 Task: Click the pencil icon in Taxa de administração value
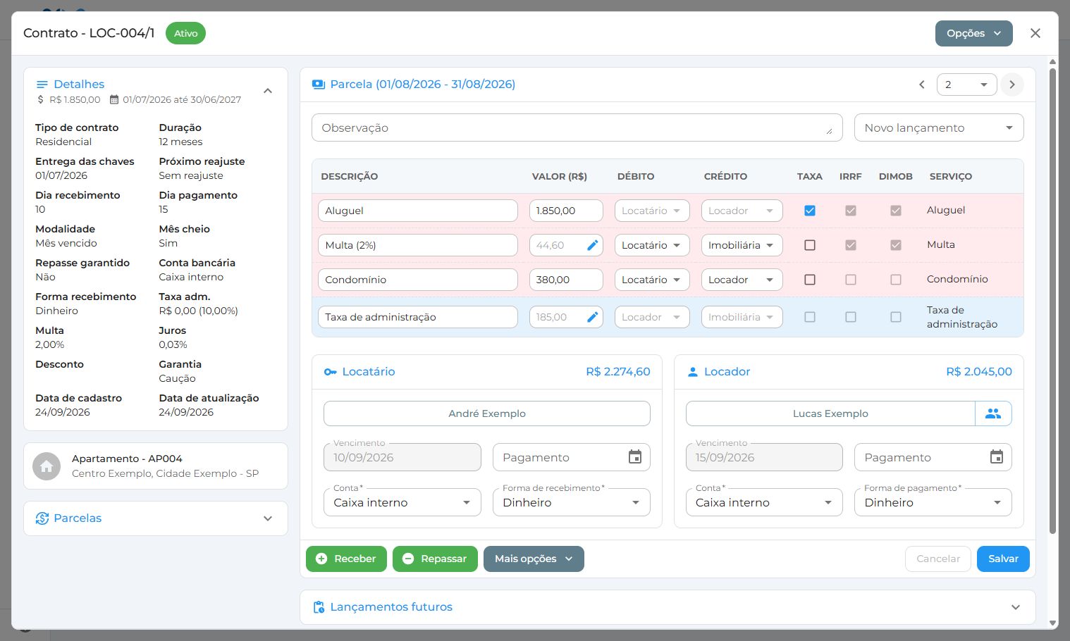pos(593,317)
